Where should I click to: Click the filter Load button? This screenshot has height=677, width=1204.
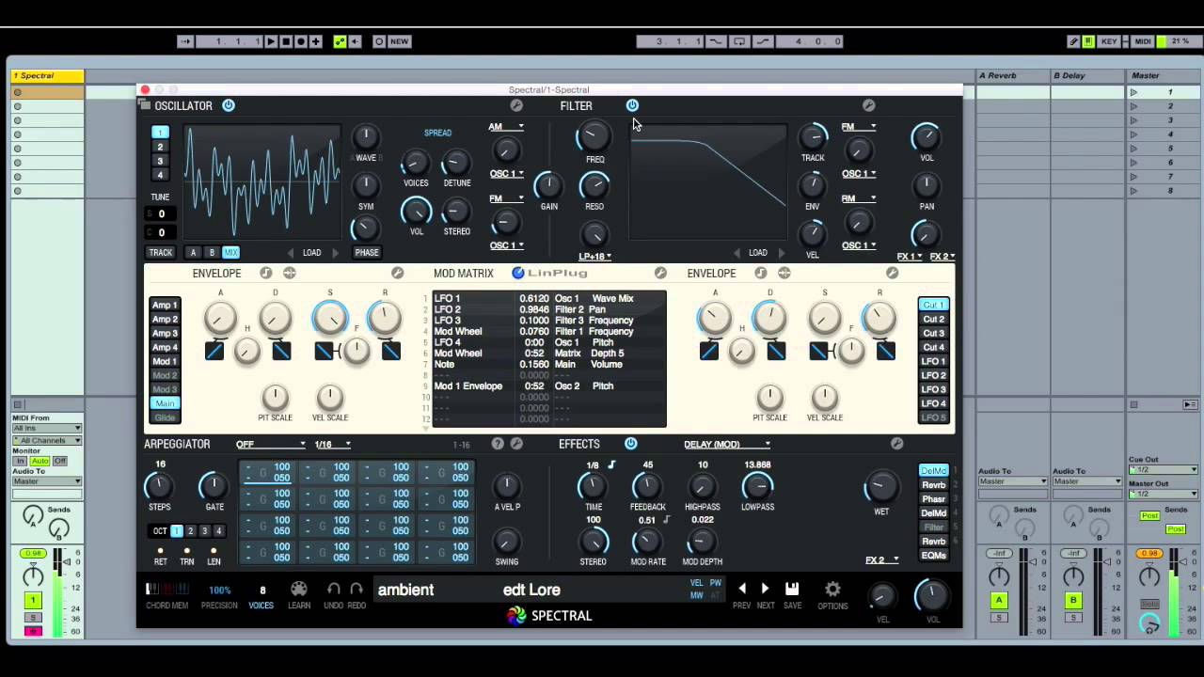758,253
